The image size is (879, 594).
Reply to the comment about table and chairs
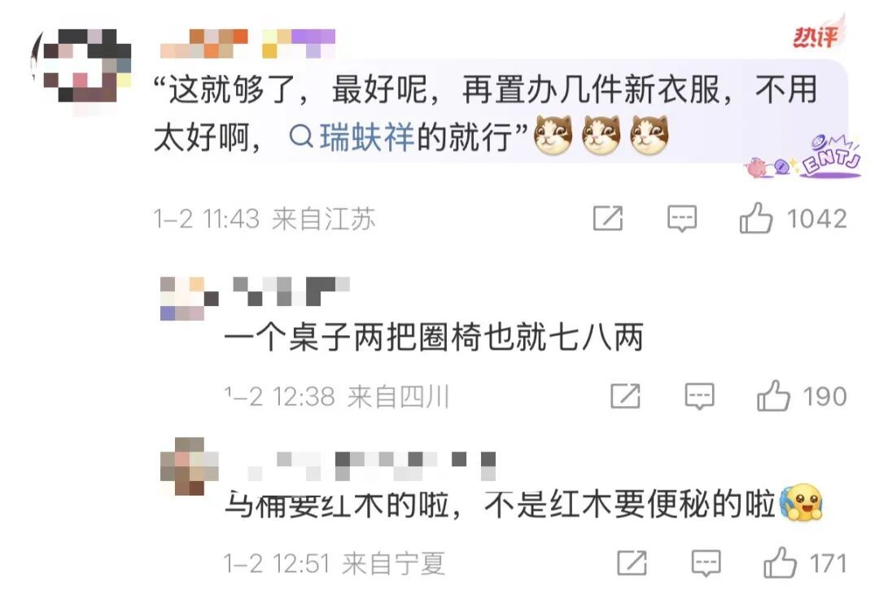699,395
